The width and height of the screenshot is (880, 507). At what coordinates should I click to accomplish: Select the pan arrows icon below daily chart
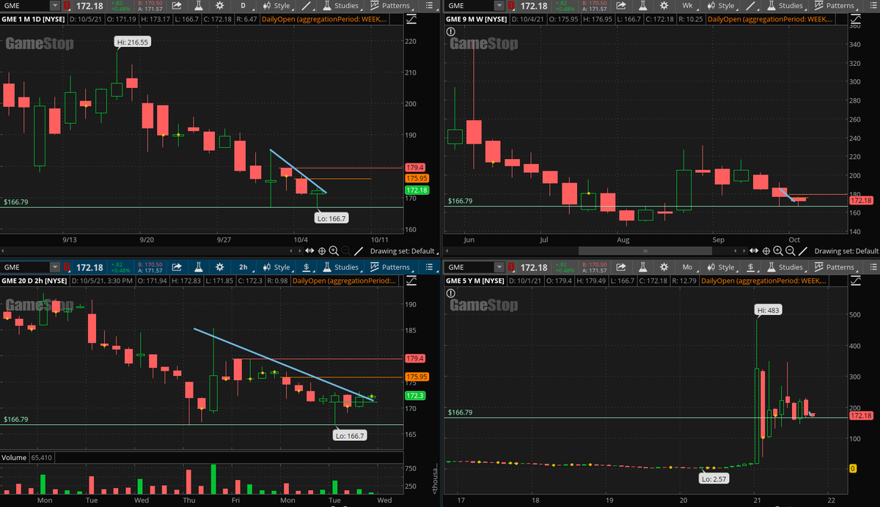309,251
